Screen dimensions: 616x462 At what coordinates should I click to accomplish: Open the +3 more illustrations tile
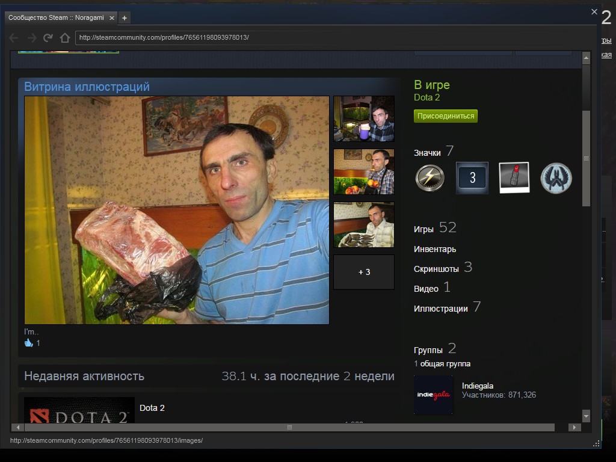pos(364,272)
